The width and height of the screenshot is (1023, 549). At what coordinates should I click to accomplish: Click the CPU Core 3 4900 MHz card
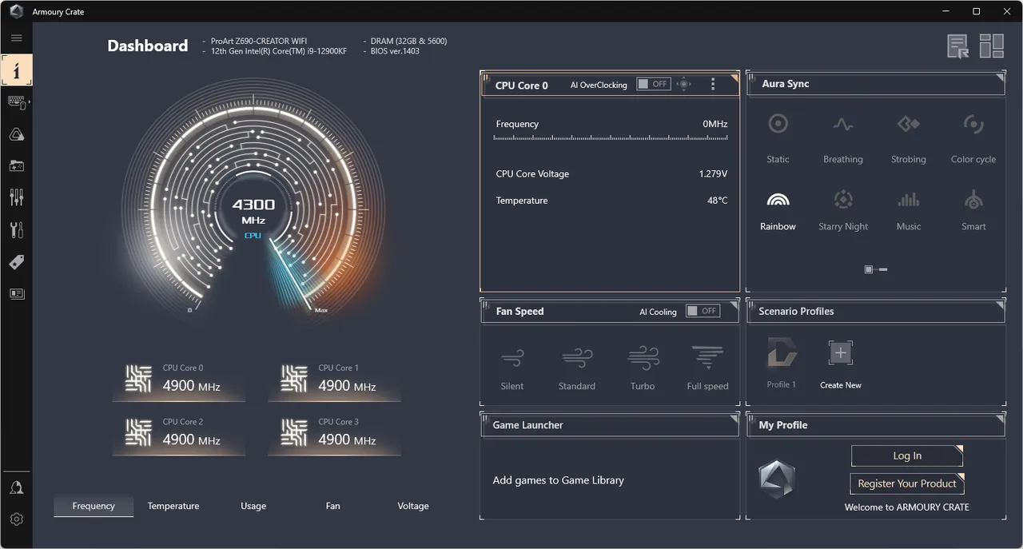click(x=335, y=433)
